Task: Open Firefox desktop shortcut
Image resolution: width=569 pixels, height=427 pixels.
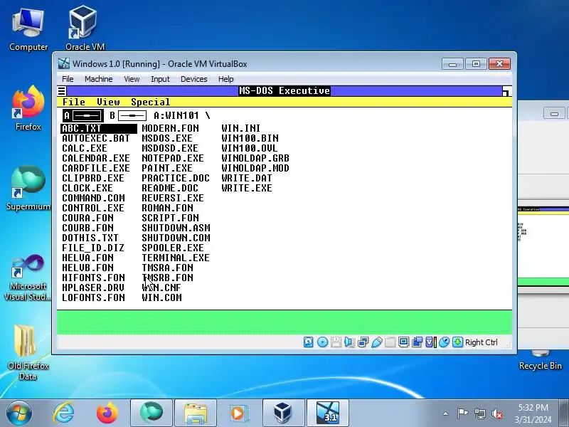Action: pos(28,108)
